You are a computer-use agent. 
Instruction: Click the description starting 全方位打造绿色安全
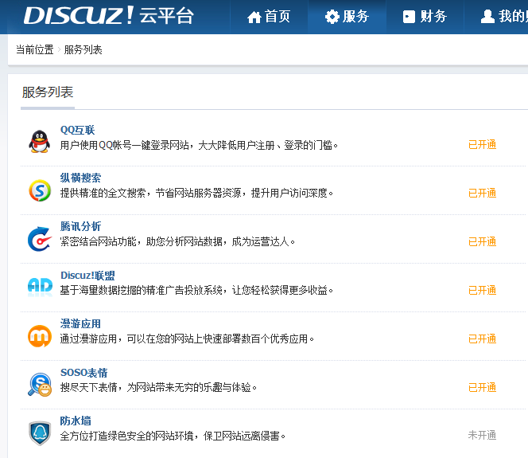173,436
